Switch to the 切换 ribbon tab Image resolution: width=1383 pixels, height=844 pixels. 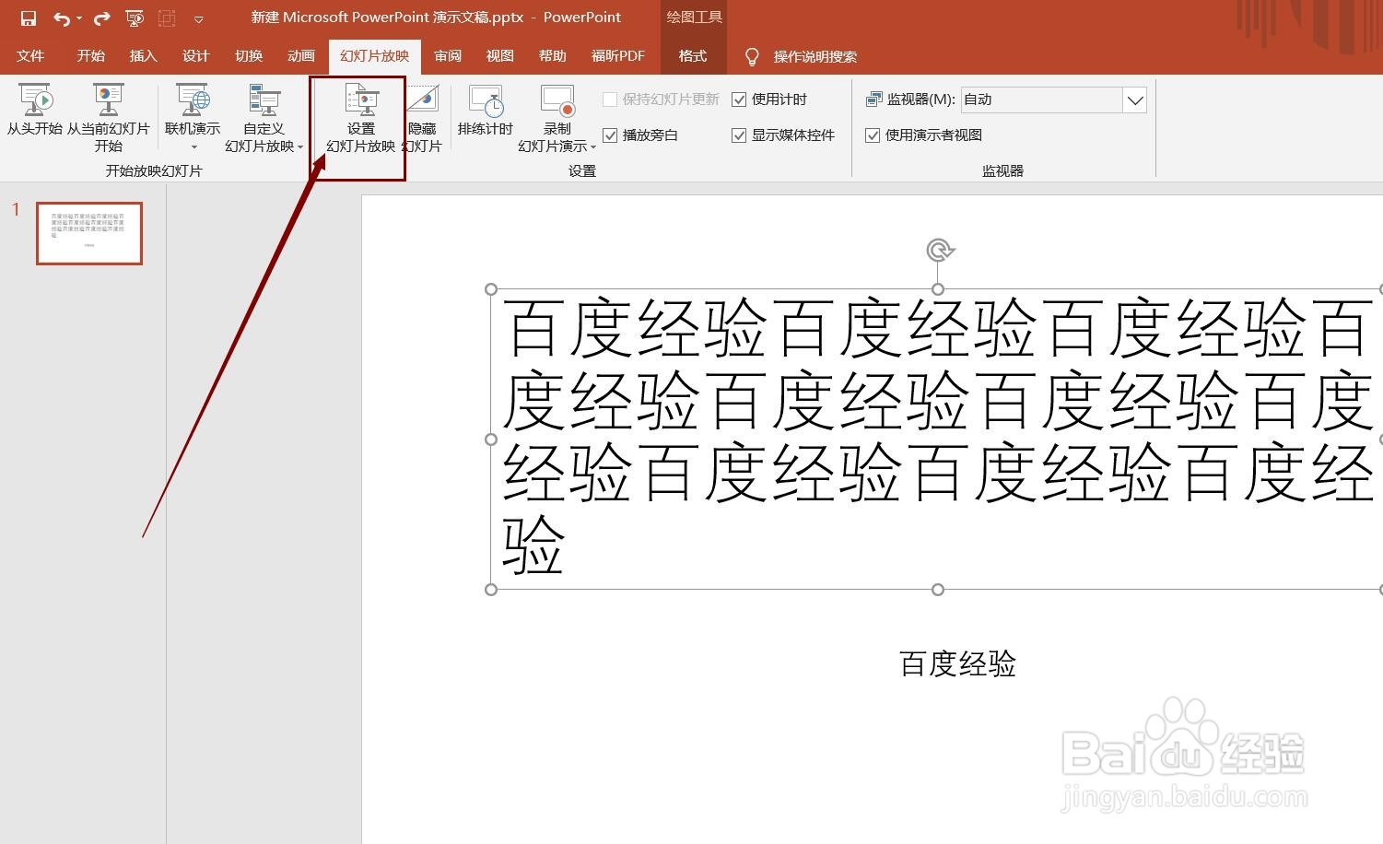pyautogui.click(x=249, y=56)
